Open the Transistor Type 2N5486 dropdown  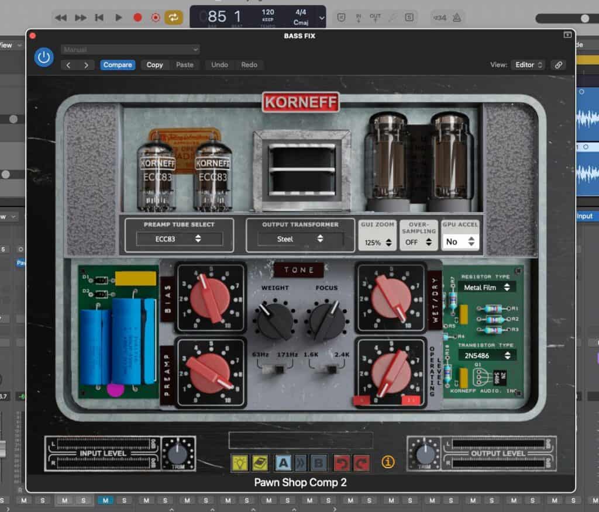point(486,355)
